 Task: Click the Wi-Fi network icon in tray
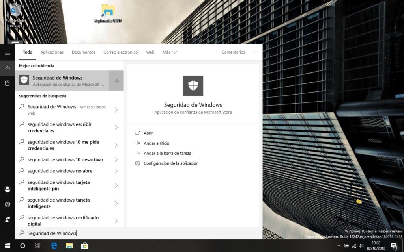click(x=354, y=246)
